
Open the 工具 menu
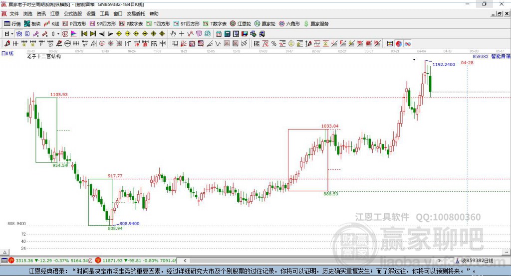pos(104,13)
